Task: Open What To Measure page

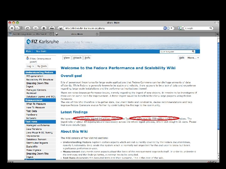Action: pyautogui.click(x=36, y=104)
